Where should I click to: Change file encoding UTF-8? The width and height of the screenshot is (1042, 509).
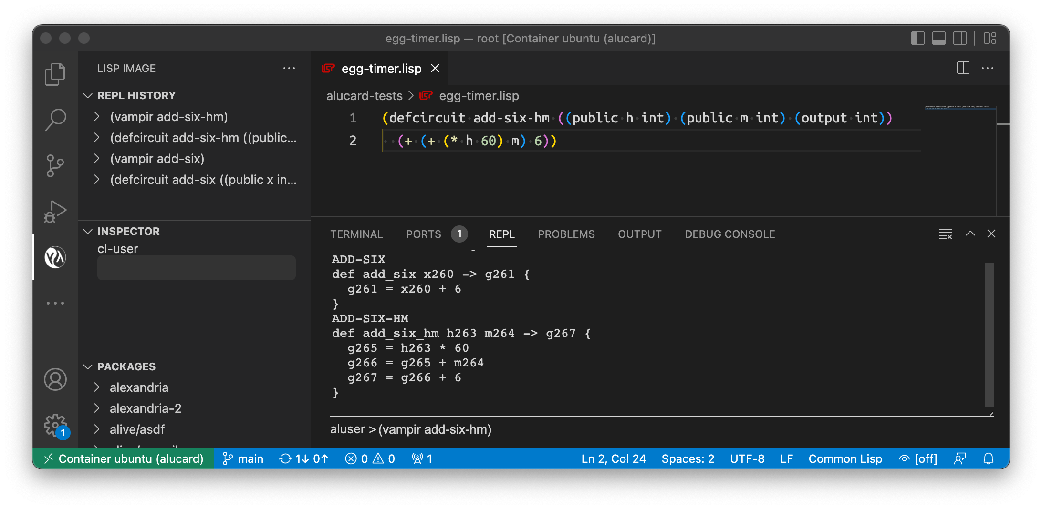click(x=747, y=458)
